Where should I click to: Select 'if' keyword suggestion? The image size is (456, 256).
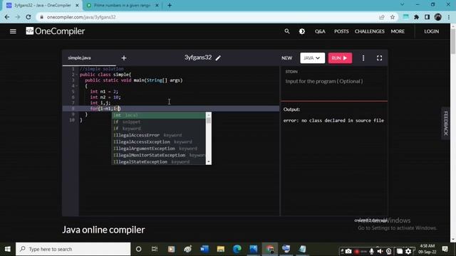coord(159,129)
